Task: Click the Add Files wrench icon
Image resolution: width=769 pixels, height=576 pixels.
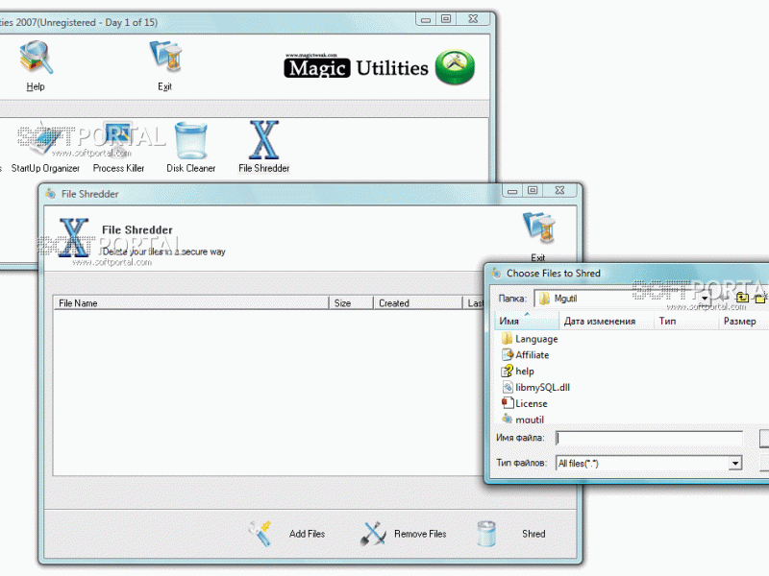Action: click(260, 534)
